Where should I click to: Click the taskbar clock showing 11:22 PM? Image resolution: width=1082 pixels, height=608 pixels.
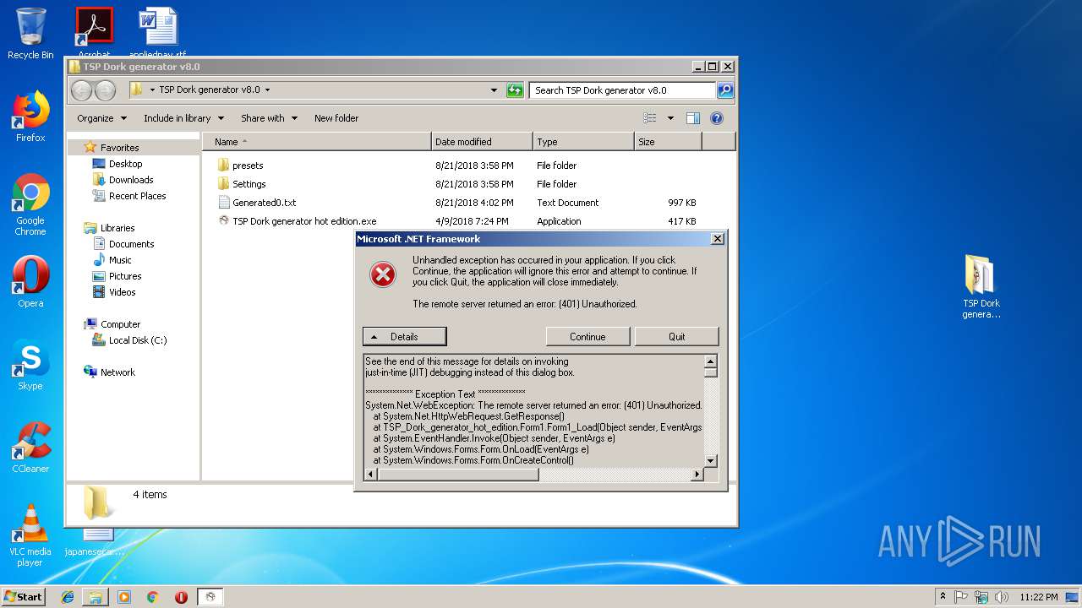(x=1039, y=597)
